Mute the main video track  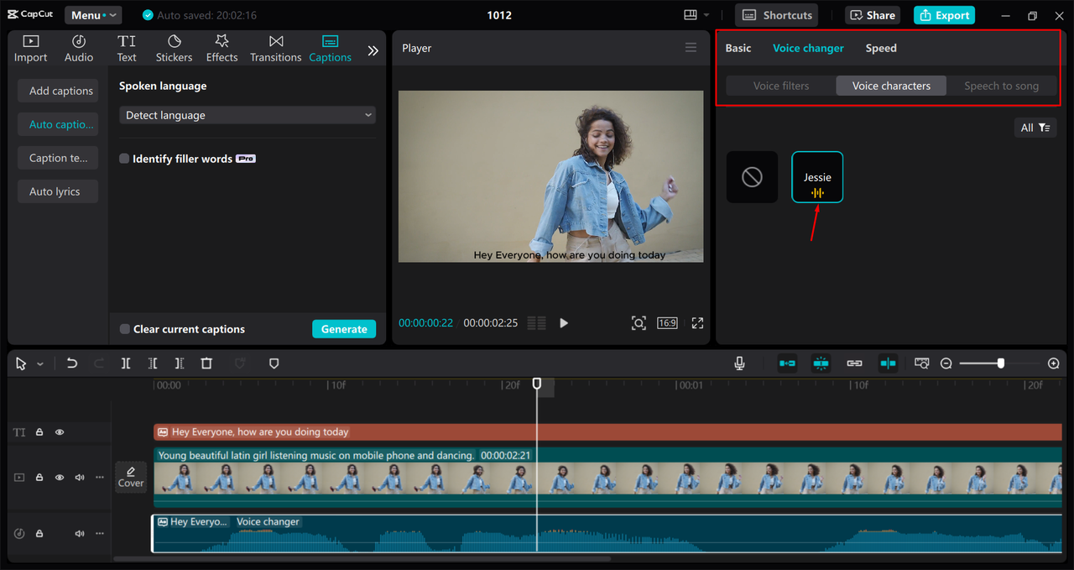pyautogui.click(x=80, y=477)
